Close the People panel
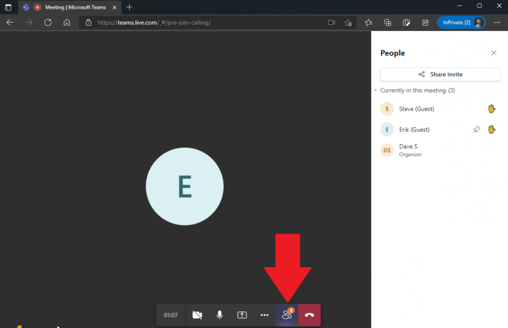 (x=493, y=53)
